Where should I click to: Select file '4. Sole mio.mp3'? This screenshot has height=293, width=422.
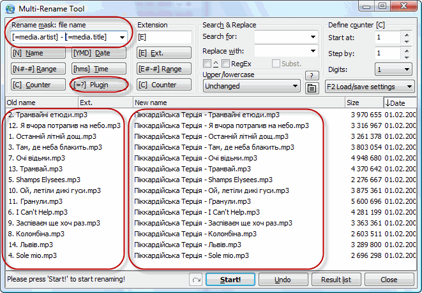point(33,255)
